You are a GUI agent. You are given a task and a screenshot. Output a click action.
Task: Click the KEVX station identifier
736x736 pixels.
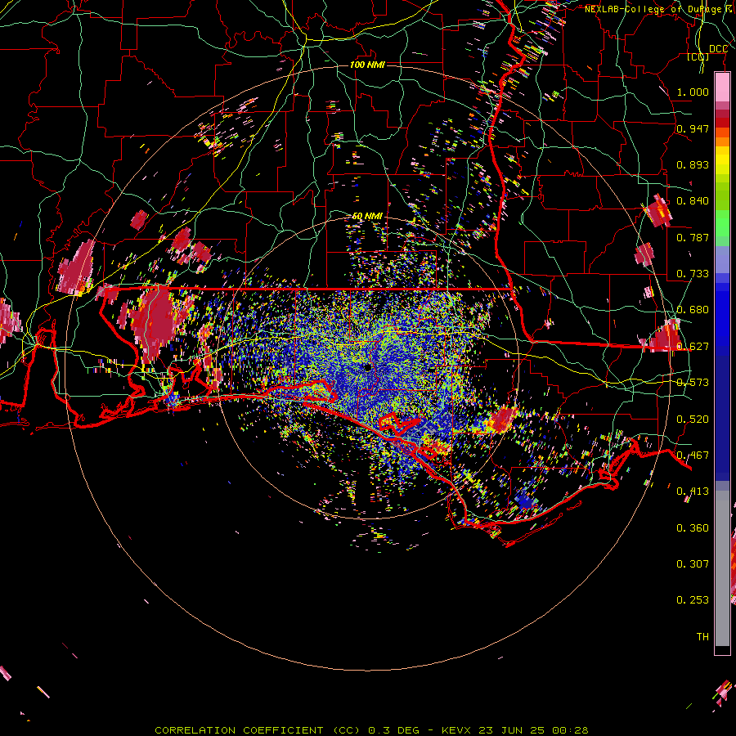(x=456, y=730)
